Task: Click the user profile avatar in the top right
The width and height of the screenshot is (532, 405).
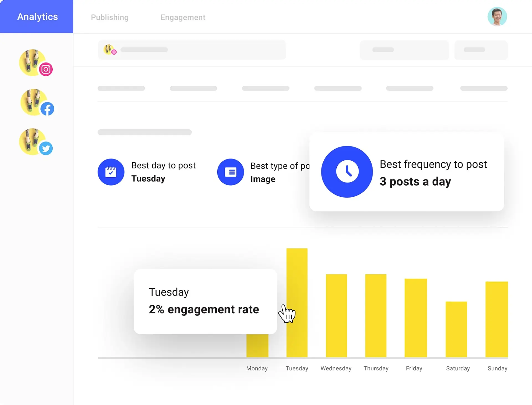Action: pos(497,17)
